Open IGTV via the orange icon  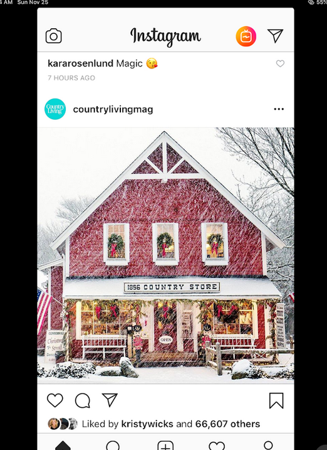click(246, 36)
